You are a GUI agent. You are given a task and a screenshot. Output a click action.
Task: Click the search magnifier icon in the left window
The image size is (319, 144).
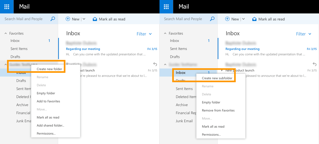[x=53, y=19]
